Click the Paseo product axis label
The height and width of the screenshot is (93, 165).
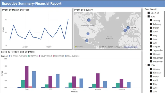coord(27,89)
